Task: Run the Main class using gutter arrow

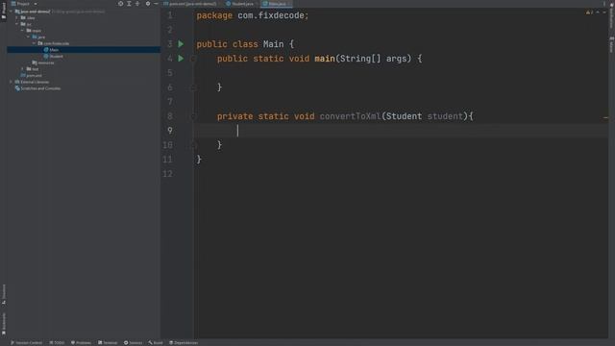Action: 181,44
